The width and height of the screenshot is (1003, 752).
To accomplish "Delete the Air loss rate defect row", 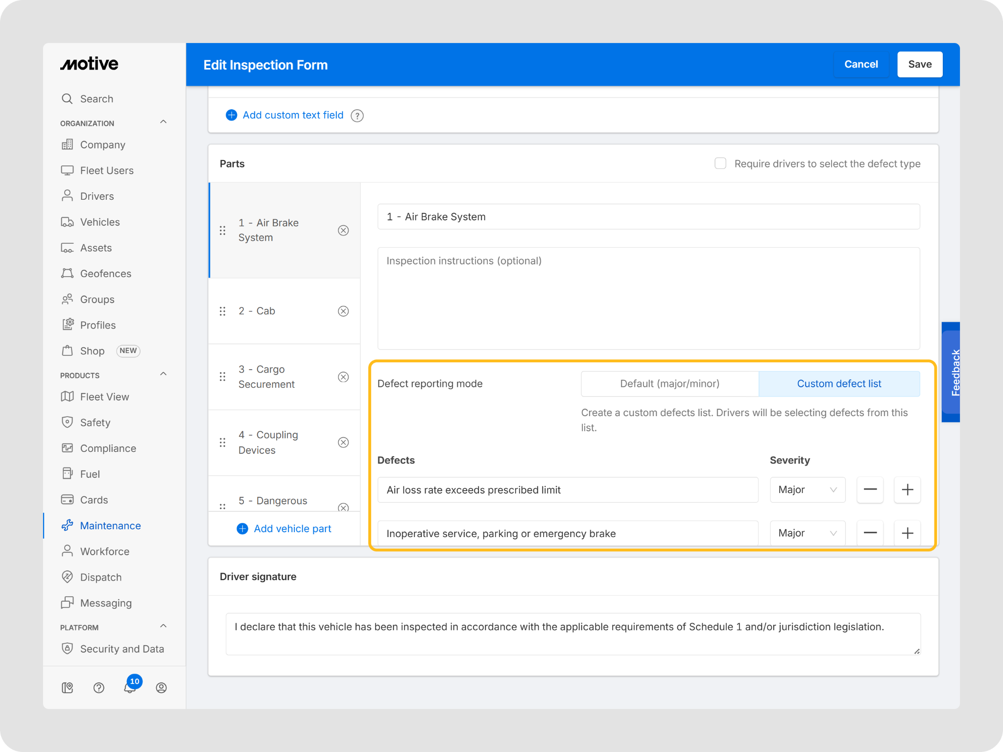I will 870,490.
